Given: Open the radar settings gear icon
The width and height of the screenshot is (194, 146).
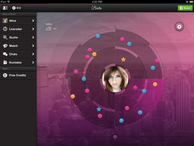Looking at the screenshot, I should [x=179, y=27].
